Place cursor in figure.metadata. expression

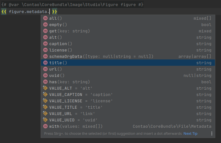coord(29,11)
